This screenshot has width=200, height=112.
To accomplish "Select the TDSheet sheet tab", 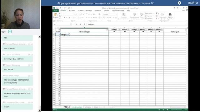I will (x=67, y=107).
